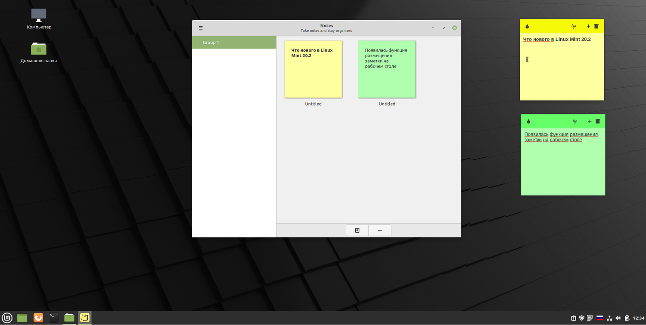Click the Untitled label under the yellow note
646x325 pixels.
click(314, 104)
